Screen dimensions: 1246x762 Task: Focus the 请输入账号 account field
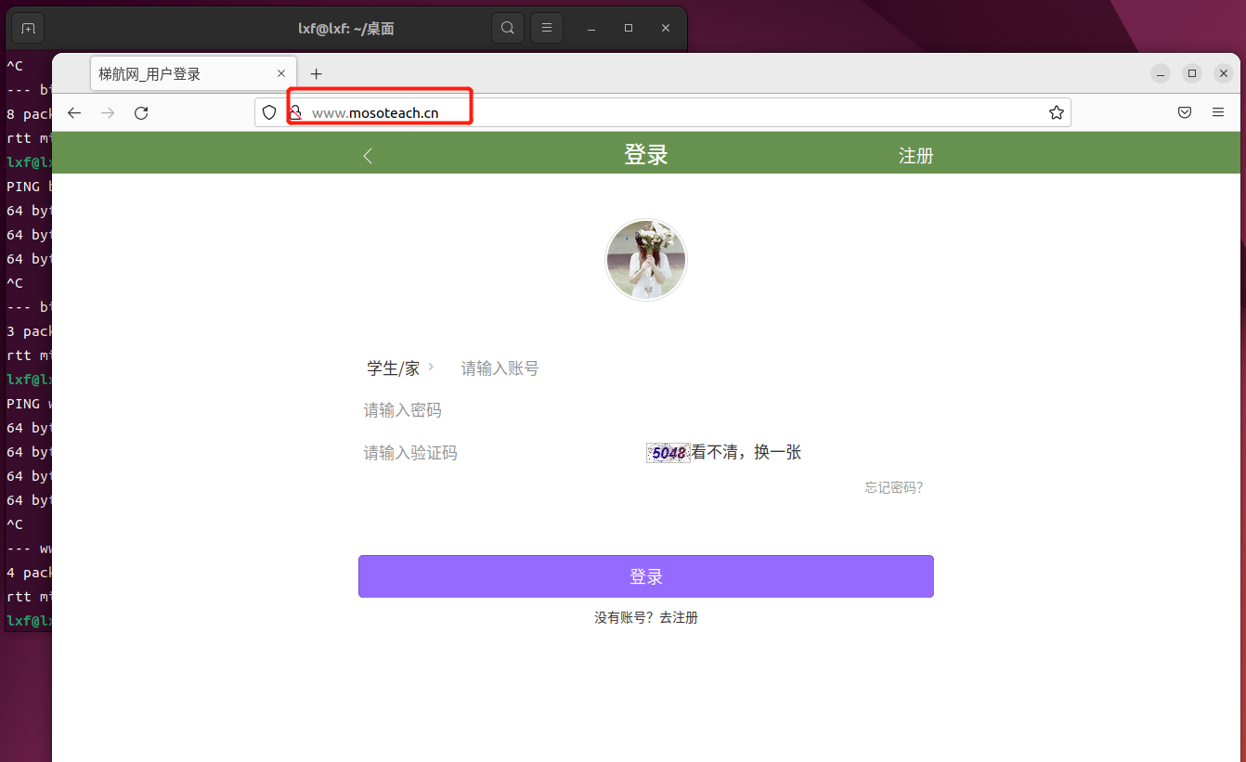point(694,368)
